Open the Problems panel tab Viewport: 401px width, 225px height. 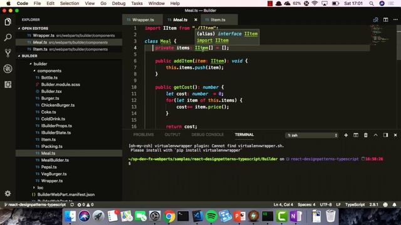point(143,134)
